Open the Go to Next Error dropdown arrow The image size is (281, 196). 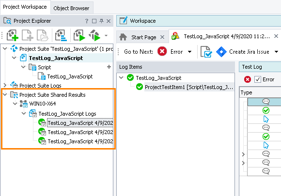189,52
